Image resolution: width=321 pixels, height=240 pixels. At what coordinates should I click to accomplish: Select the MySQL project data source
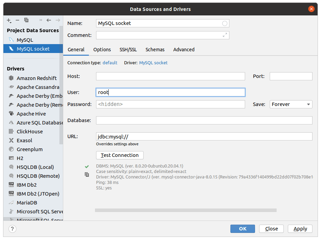point(22,40)
